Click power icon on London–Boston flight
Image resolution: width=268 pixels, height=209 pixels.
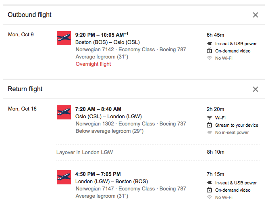click(x=209, y=183)
